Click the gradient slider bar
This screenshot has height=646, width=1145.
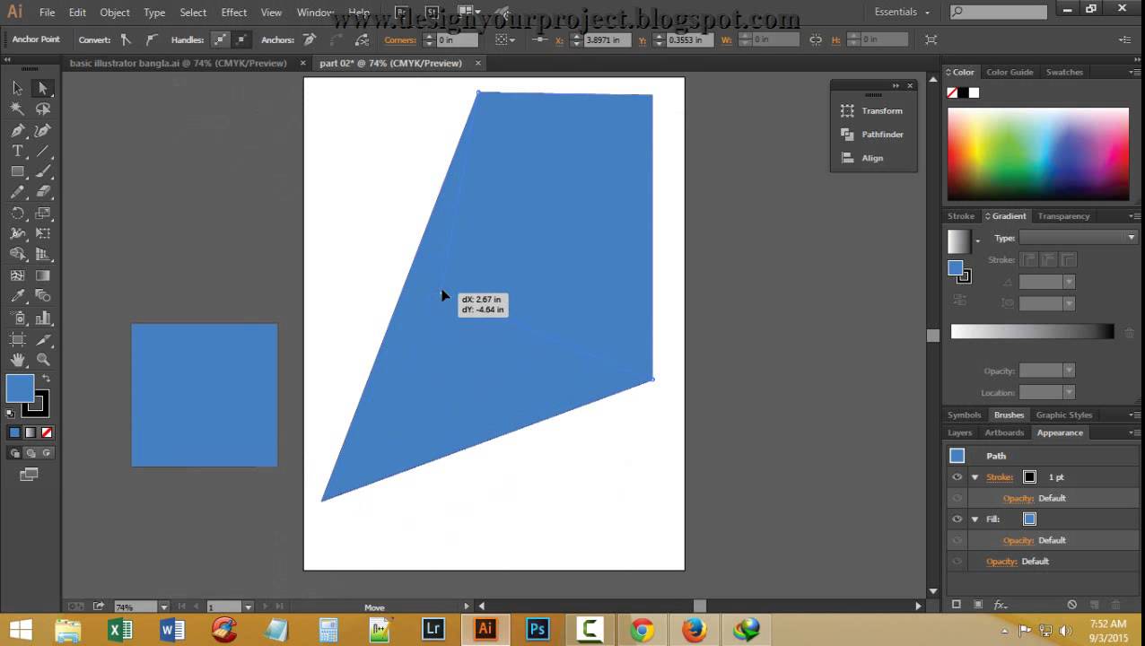point(1032,332)
